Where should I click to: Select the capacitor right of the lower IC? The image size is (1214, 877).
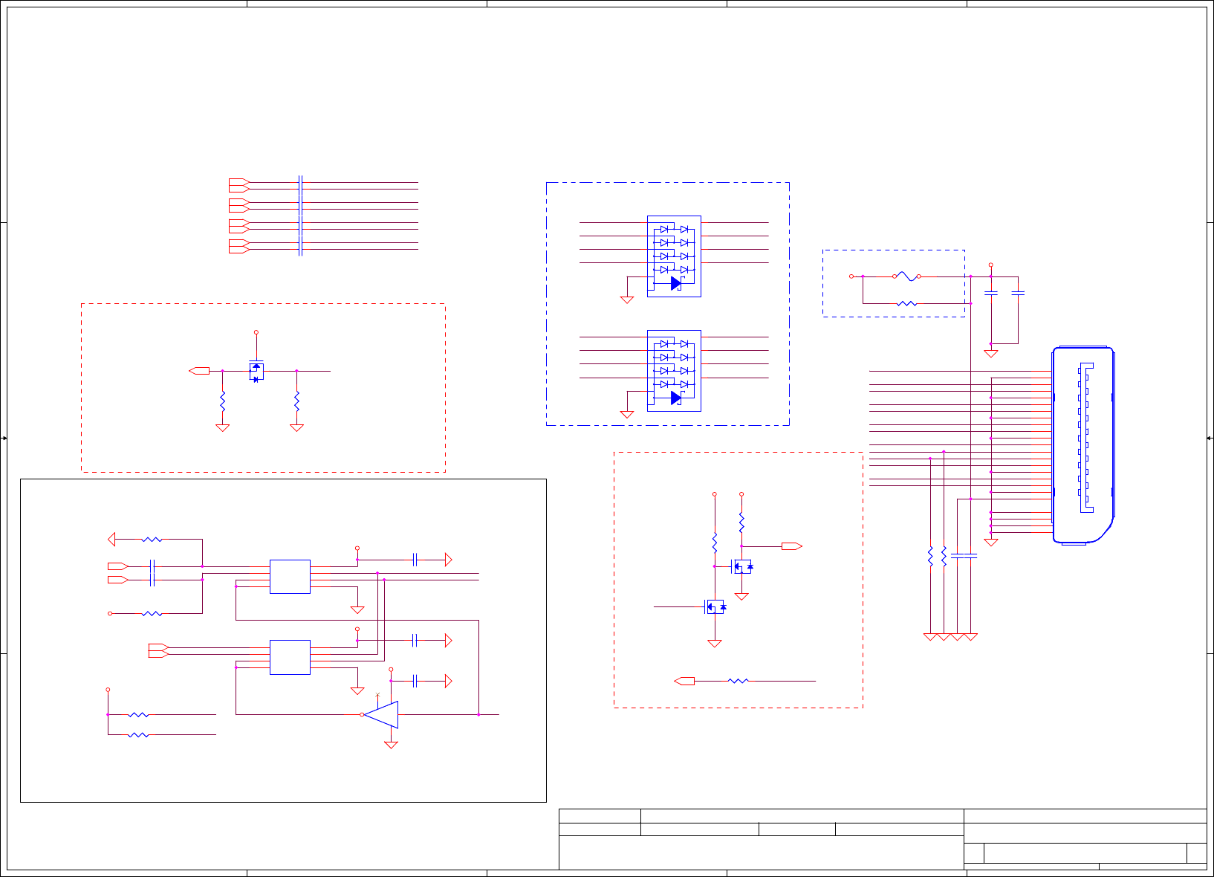click(415, 640)
